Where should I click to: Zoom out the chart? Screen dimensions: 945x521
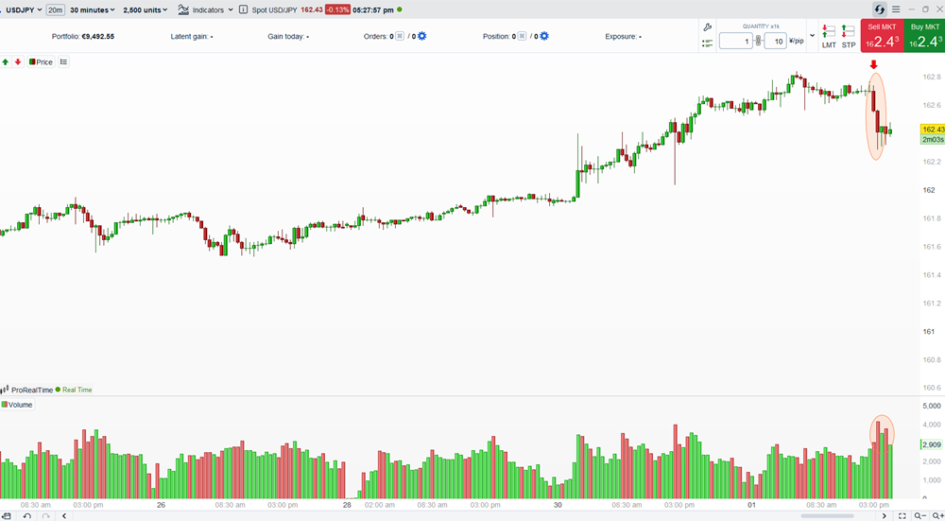pos(919,515)
